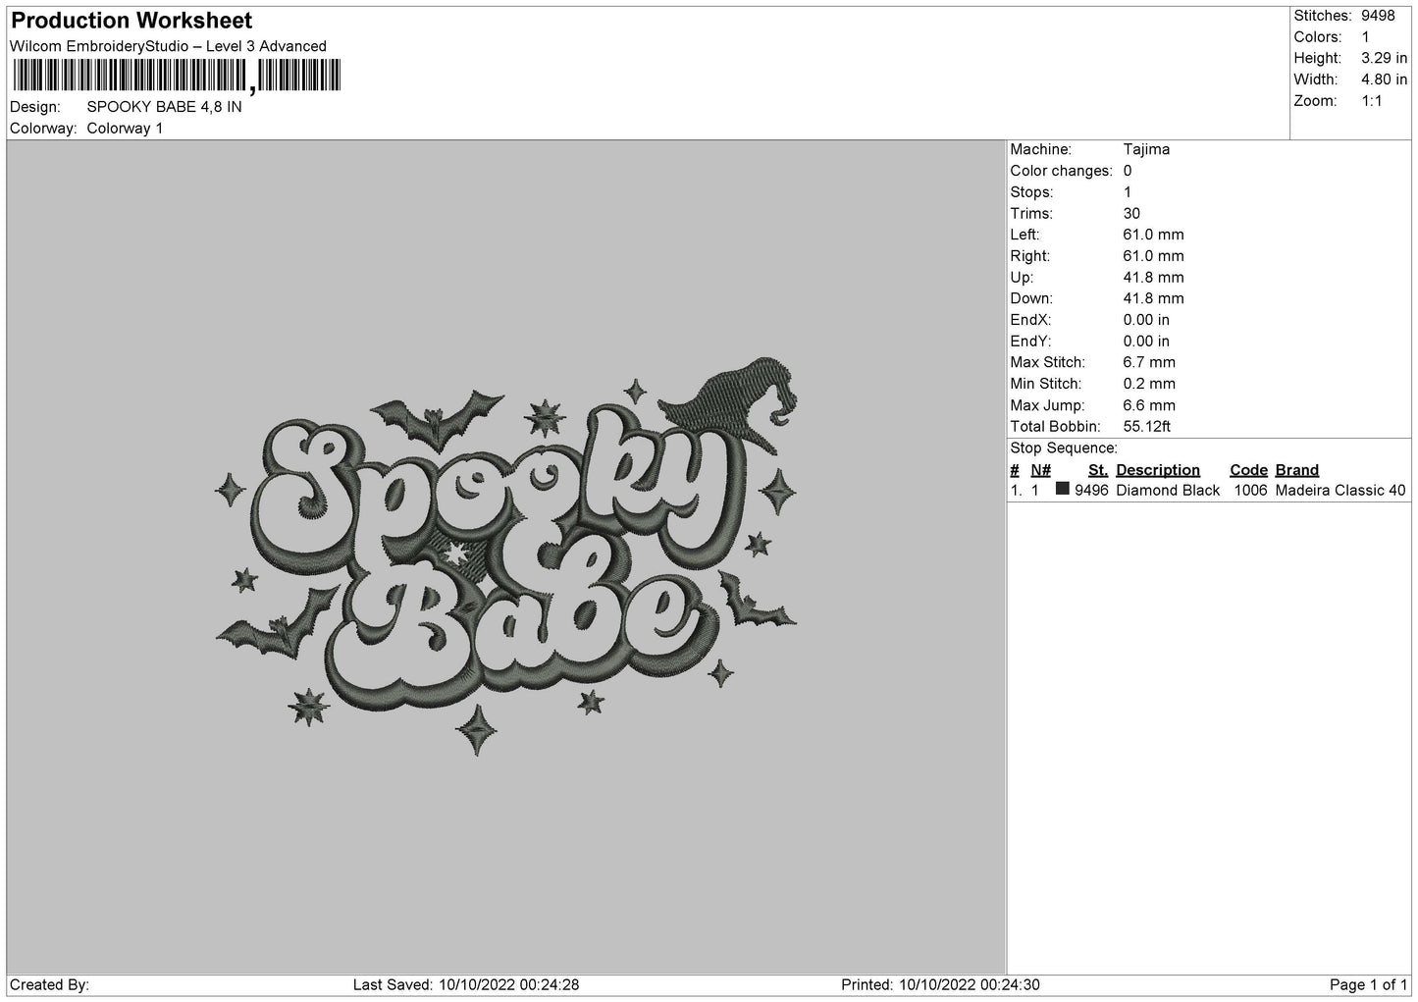The image size is (1418, 1002).
Task: Click the Left value '61.0 mm'
Action: click(1153, 236)
